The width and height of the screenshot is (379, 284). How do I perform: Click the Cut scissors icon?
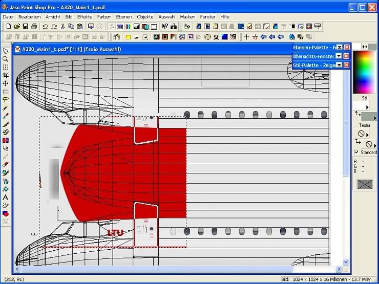click(x=62, y=26)
